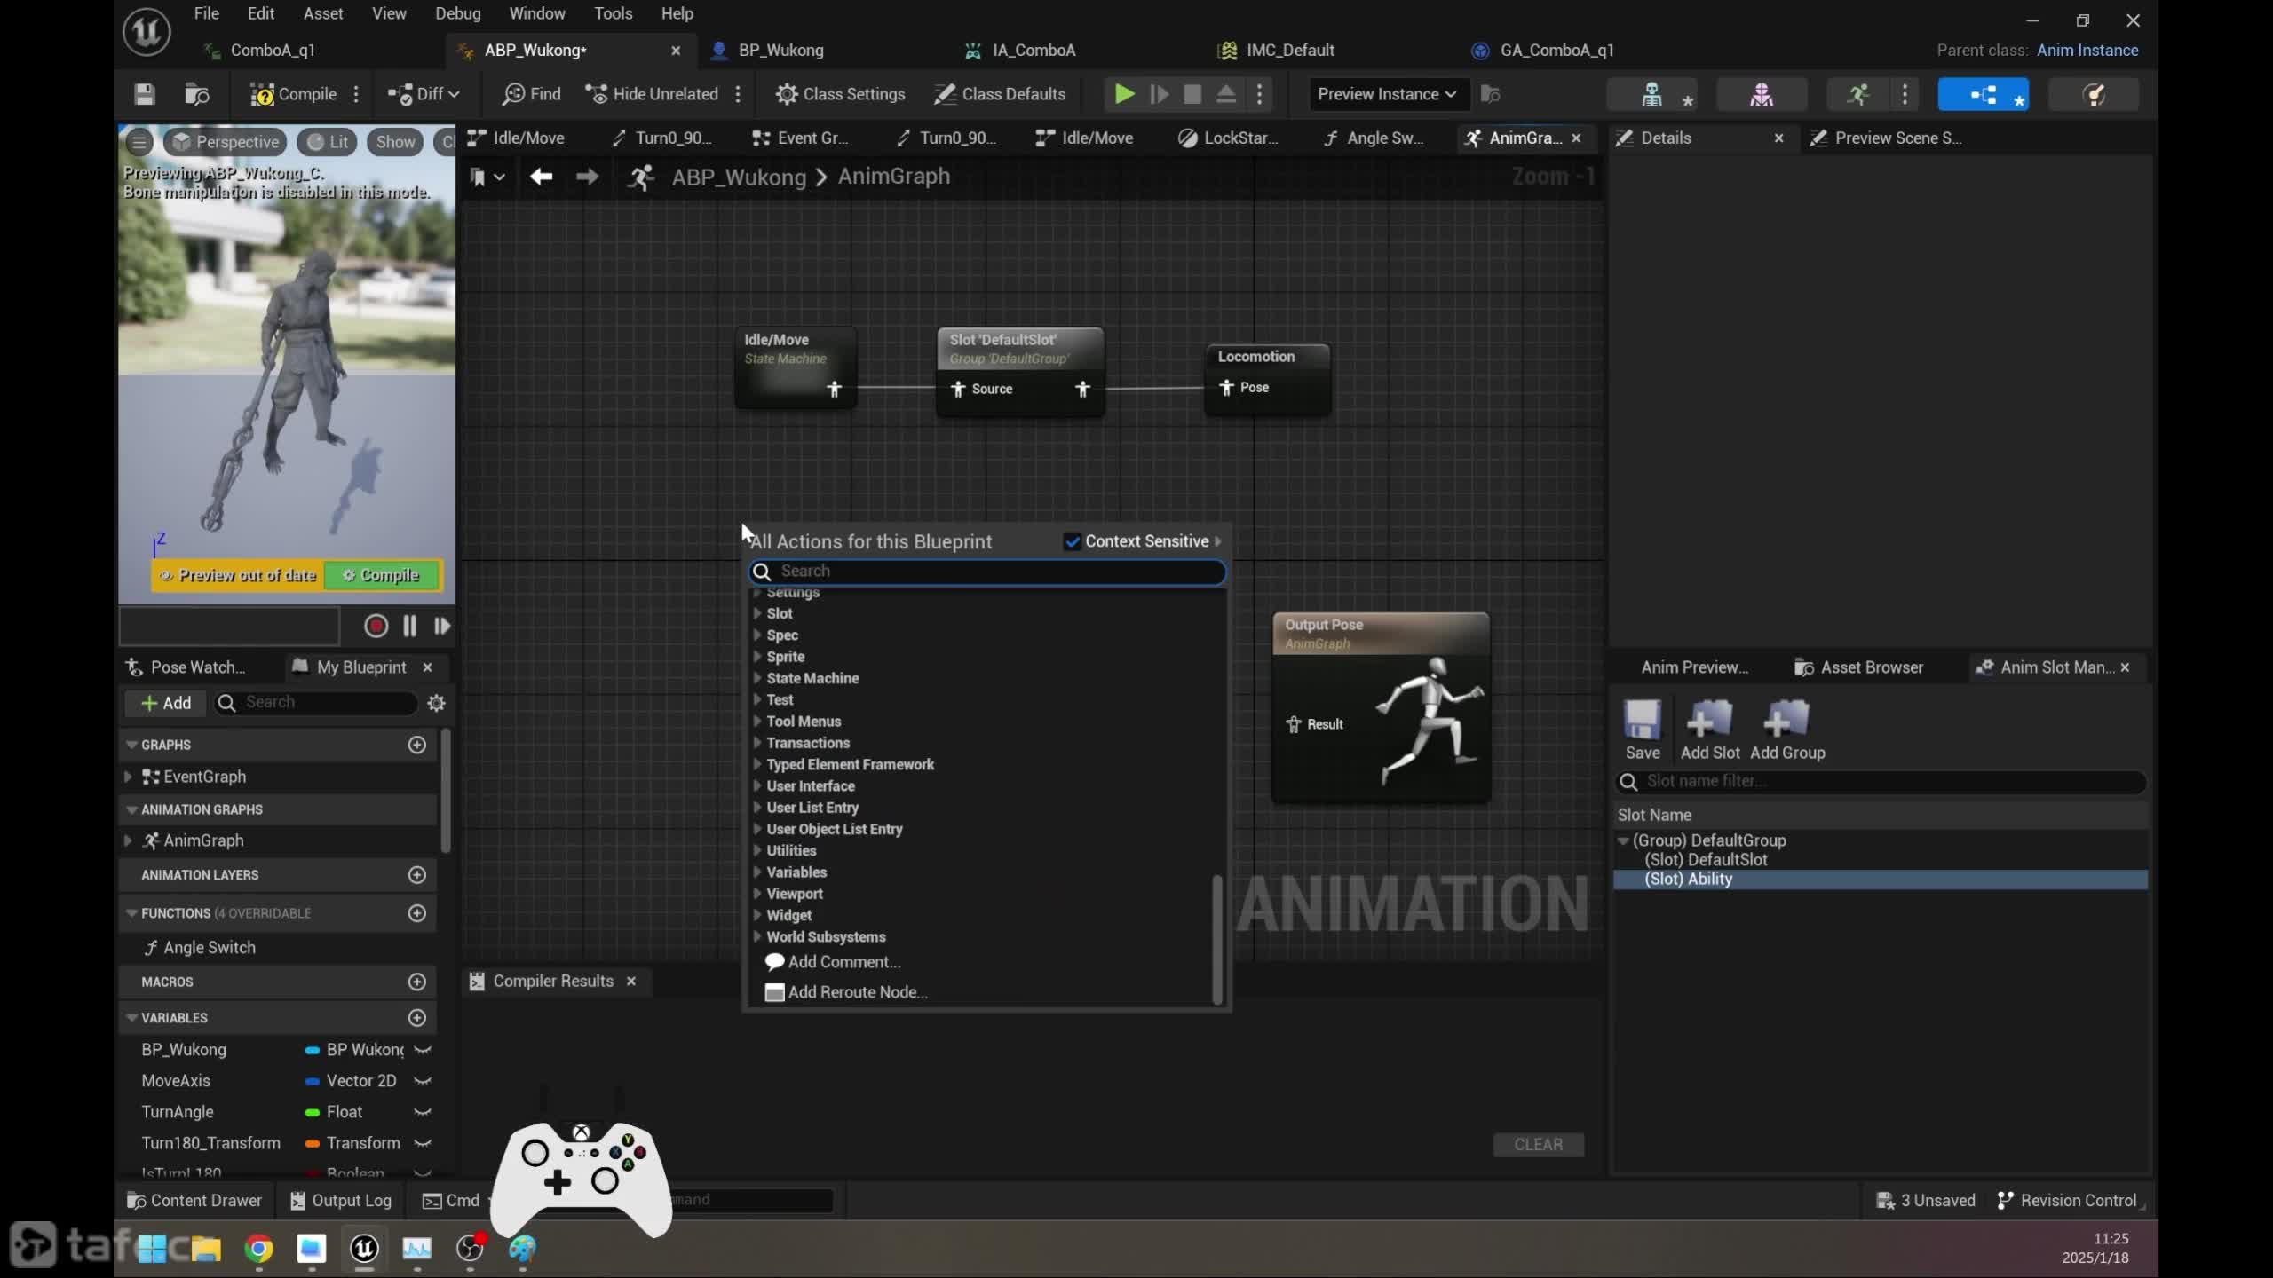The image size is (2273, 1278).
Task: Add new graph with plus icon
Action: pyautogui.click(x=417, y=745)
